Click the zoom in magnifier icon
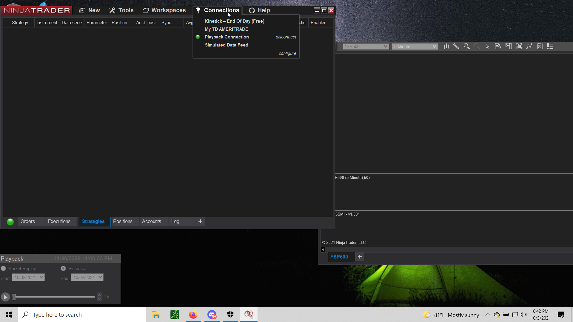573x322 pixels. (x=467, y=47)
